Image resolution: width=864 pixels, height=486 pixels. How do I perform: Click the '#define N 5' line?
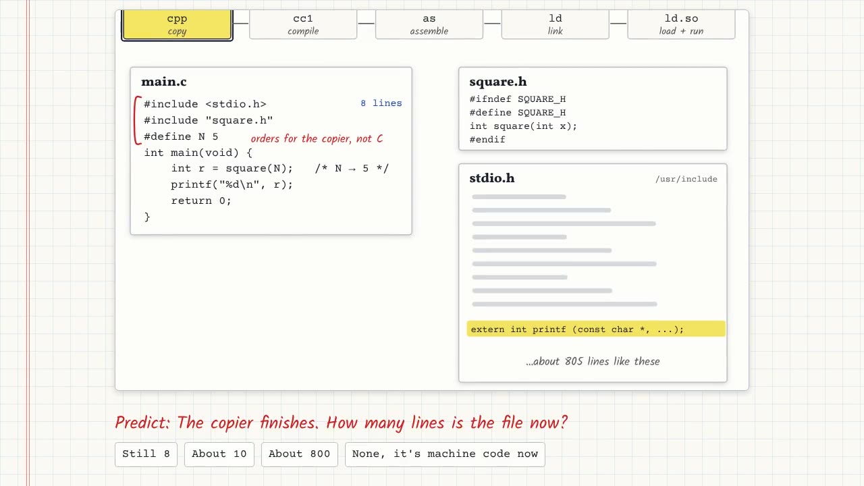181,136
